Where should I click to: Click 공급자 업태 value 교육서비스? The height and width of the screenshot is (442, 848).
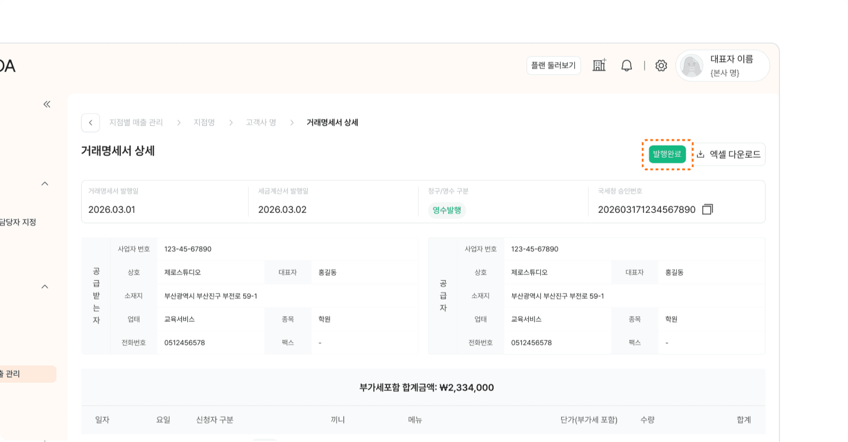pyautogui.click(x=527, y=319)
